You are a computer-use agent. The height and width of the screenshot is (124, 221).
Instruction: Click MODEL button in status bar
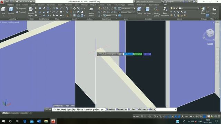coord(136,116)
